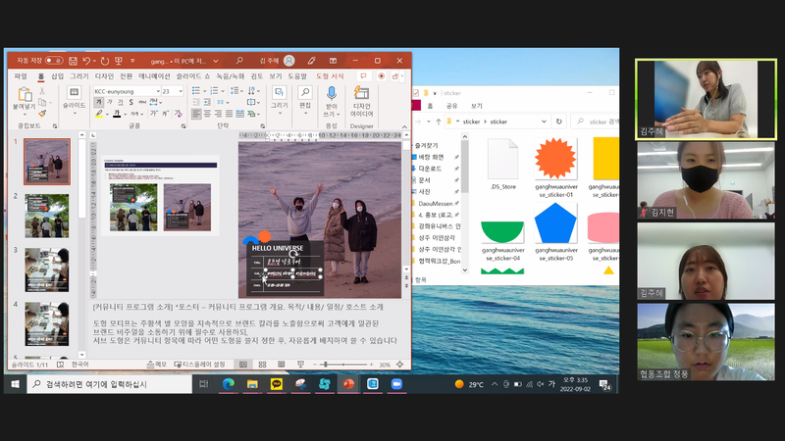Click the Dictate (받아쓰기) microphone icon
This screenshot has width=785, height=441.
pyautogui.click(x=331, y=94)
